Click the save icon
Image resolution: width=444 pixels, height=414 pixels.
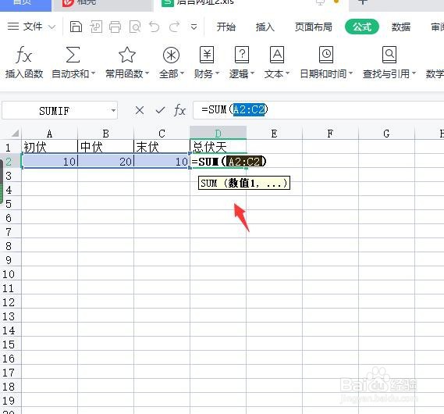pos(76,27)
